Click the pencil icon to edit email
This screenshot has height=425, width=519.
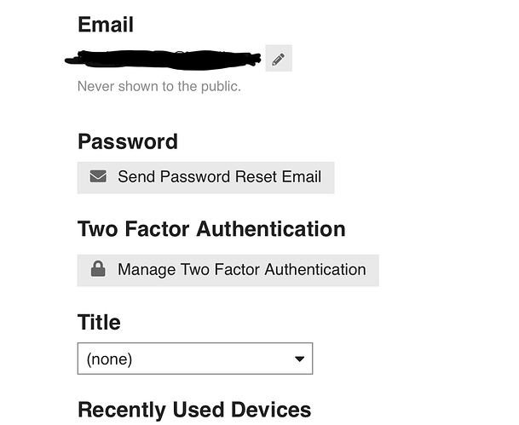tap(279, 58)
